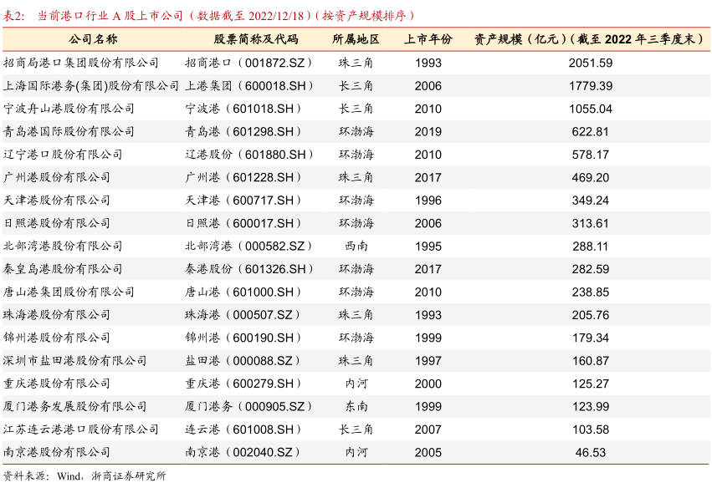712x493 pixels.
Task: Click stock code 秦港股份(601326.SH)
Action: pos(248,269)
